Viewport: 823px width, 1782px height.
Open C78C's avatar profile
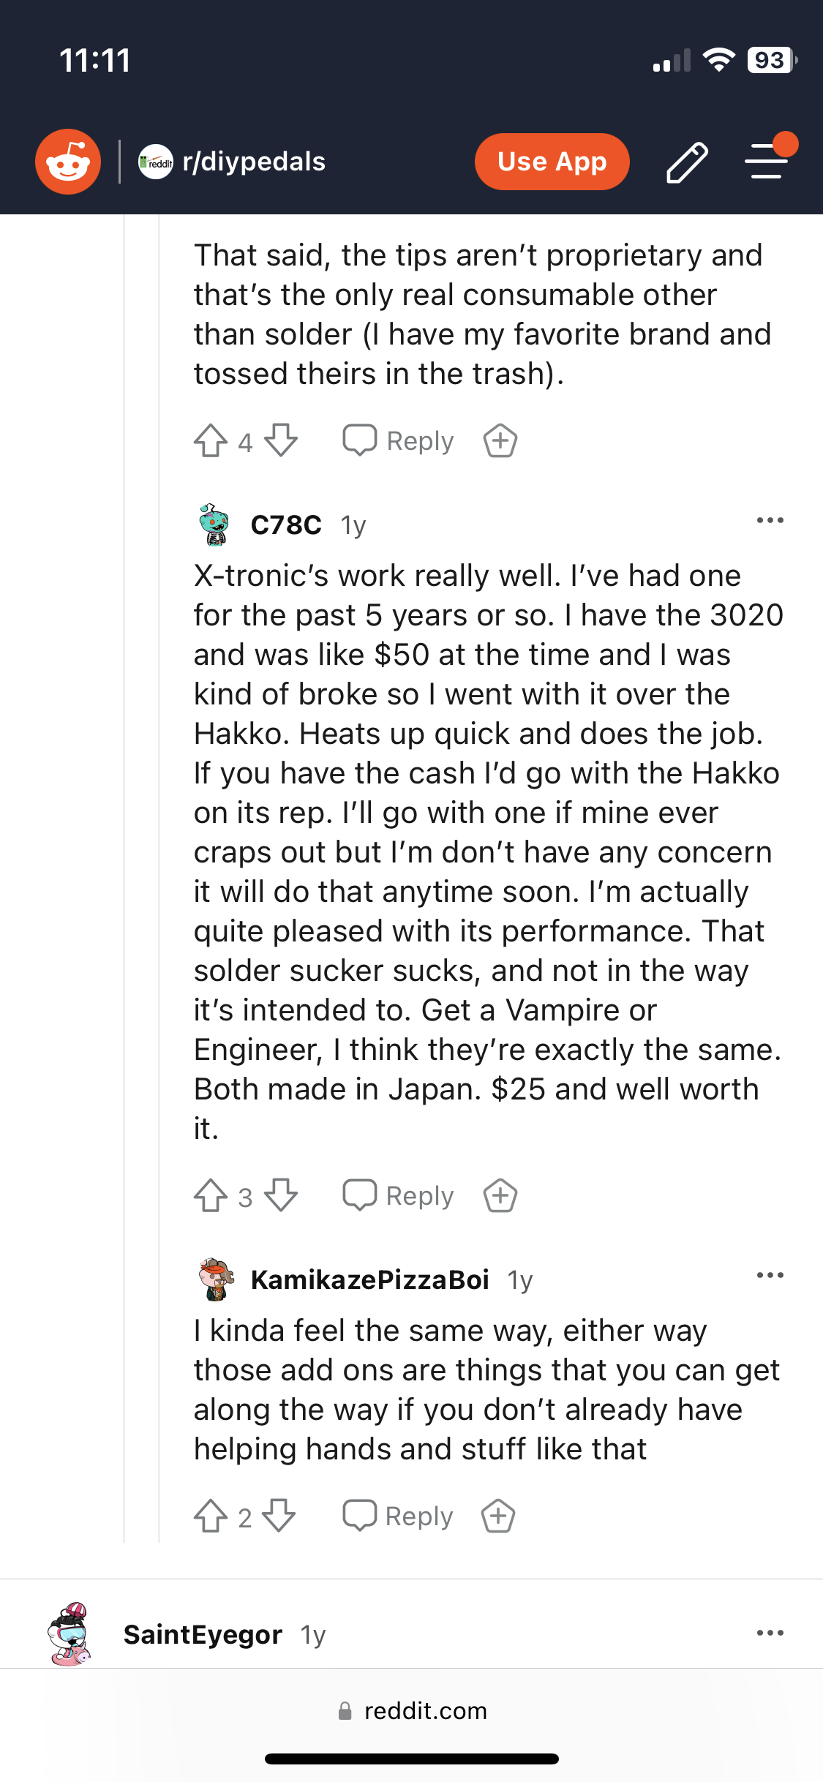click(x=214, y=525)
